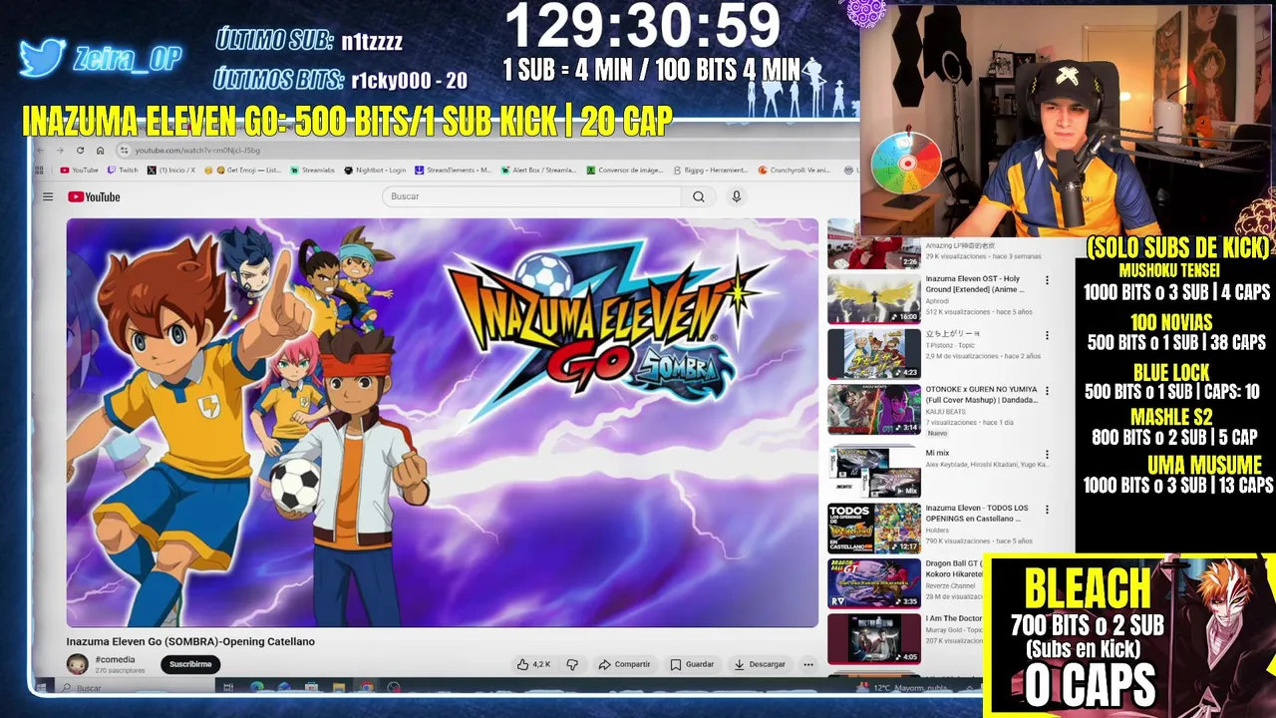Open the Twitch bookmark
The height and width of the screenshot is (718, 1276).
click(123, 171)
